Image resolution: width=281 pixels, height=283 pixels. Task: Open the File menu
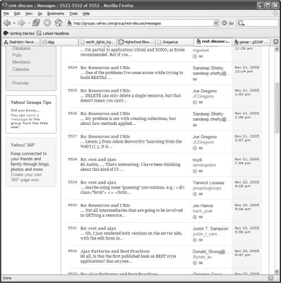[6, 14]
